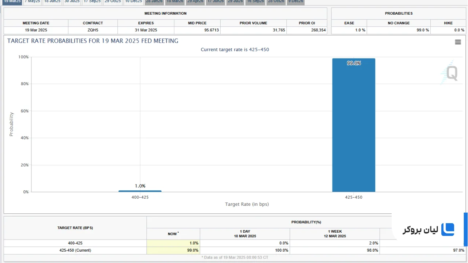Click the 99.0% bar for 425-450
Screen dimensions: 468x263
(x=354, y=125)
